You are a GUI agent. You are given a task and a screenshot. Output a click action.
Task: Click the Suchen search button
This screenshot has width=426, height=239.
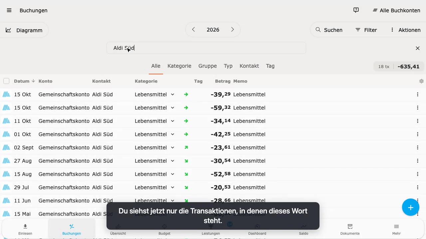[329, 30]
